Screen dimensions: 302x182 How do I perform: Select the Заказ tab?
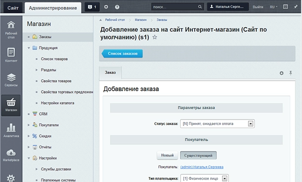click(x=110, y=73)
